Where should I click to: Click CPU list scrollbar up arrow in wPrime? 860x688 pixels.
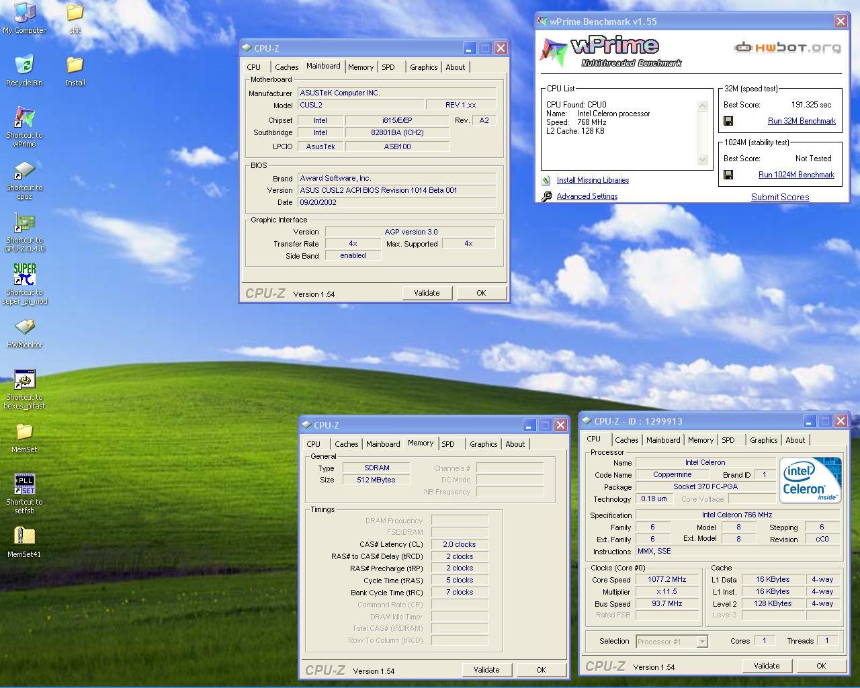(x=703, y=105)
